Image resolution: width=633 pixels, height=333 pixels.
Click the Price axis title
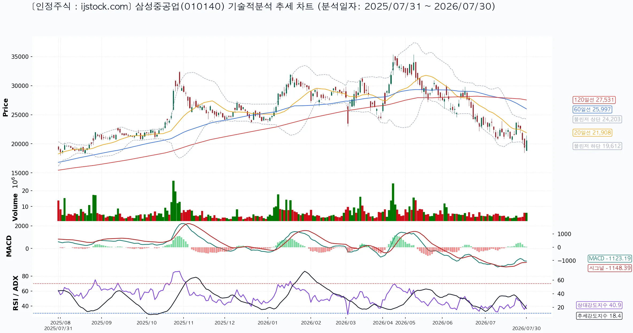pyautogui.click(x=5, y=107)
